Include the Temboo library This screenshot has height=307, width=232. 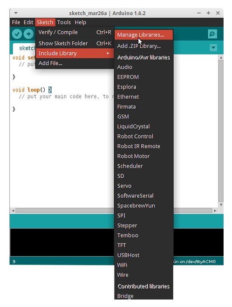(144, 235)
